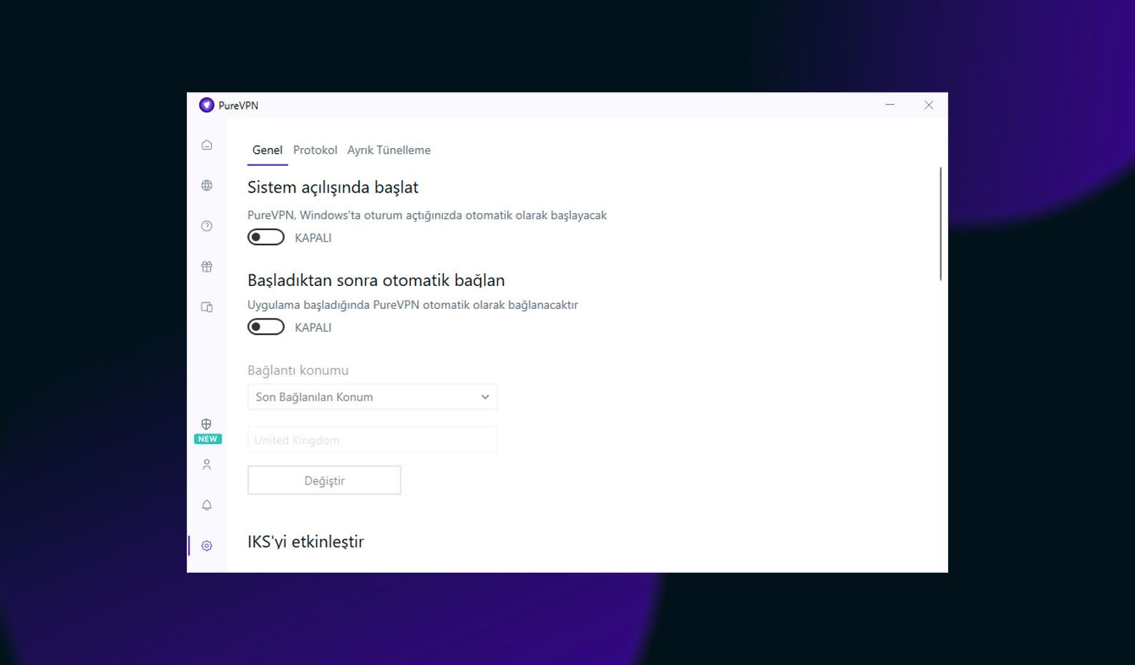Open the help question mark icon

pyautogui.click(x=207, y=226)
